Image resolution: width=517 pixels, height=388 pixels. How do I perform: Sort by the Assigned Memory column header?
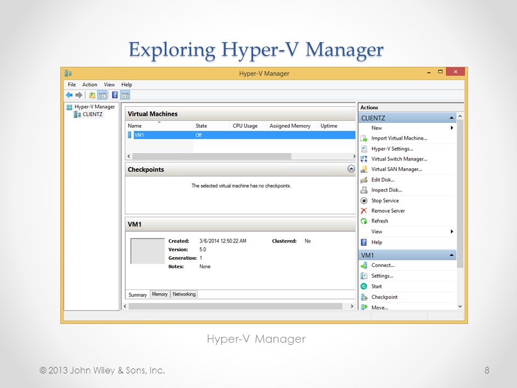[x=292, y=126]
